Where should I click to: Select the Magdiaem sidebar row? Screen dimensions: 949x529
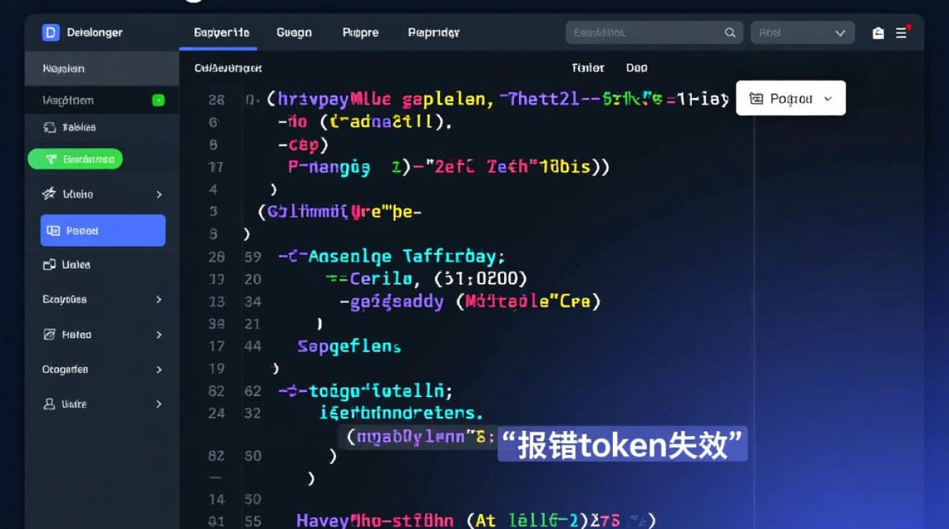(x=103, y=100)
